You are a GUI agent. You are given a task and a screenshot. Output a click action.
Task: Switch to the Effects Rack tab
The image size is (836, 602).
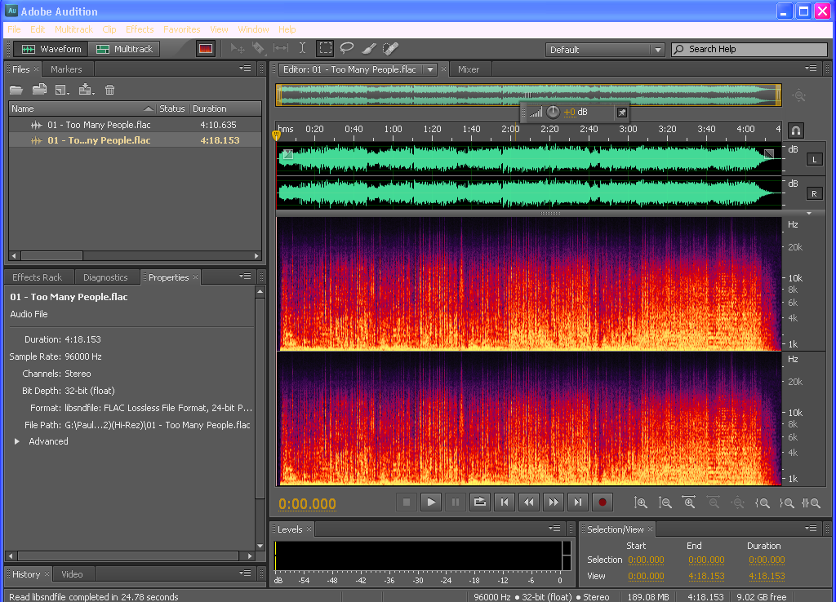[38, 277]
